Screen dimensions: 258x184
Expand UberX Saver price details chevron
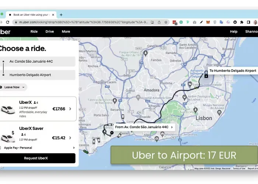point(70,138)
